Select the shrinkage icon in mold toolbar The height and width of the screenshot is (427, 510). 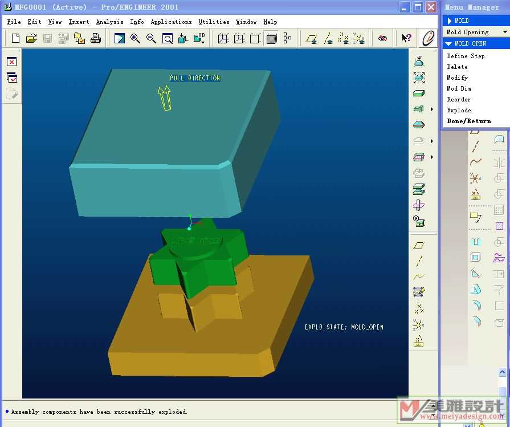[419, 78]
